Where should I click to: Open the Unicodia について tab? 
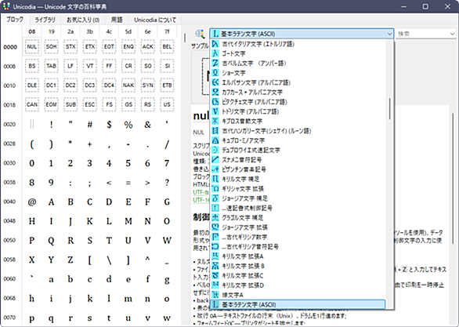tap(155, 20)
